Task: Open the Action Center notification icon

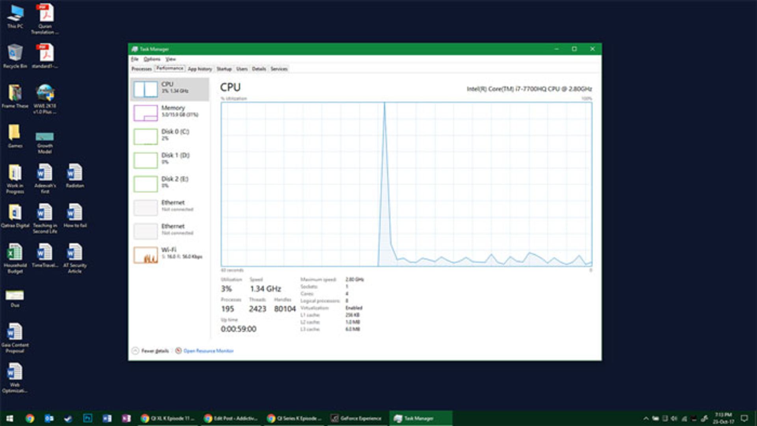Action: (x=744, y=418)
